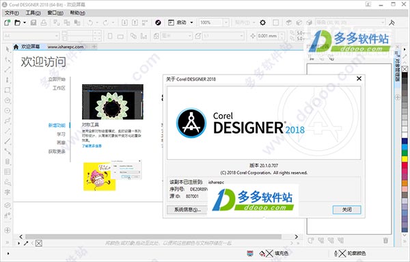The height and width of the screenshot is (262, 410).
Task: Open the 文件 menu
Action: pyautogui.click(x=12, y=13)
